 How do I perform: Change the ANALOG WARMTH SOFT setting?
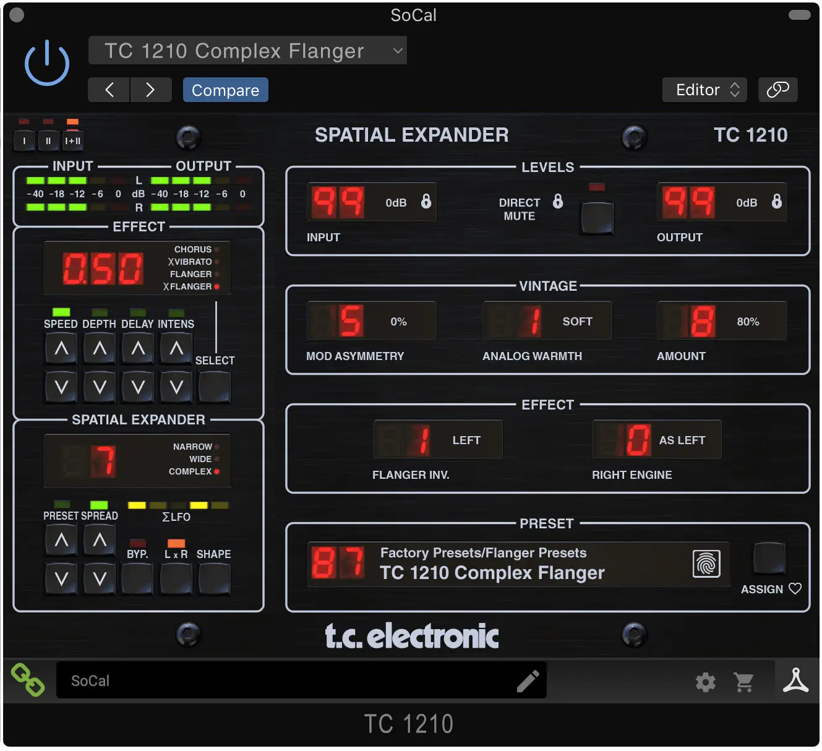point(547,321)
